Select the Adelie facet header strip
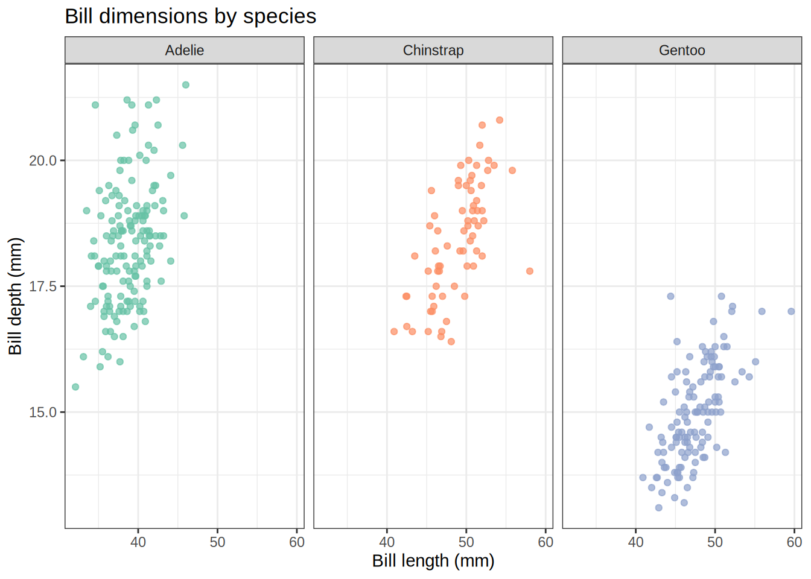811x579 pixels. point(185,50)
